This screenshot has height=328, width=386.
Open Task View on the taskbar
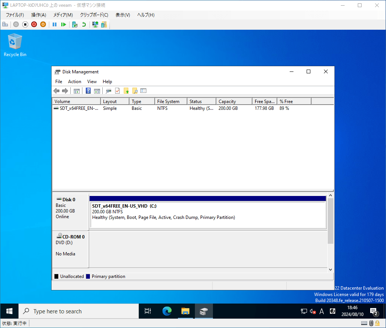tap(148, 311)
